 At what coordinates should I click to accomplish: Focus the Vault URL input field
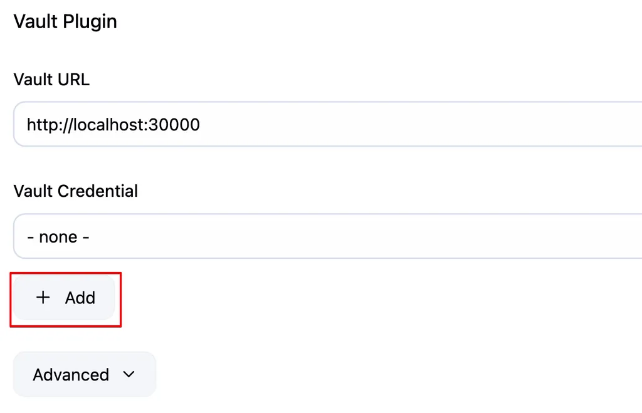327,124
